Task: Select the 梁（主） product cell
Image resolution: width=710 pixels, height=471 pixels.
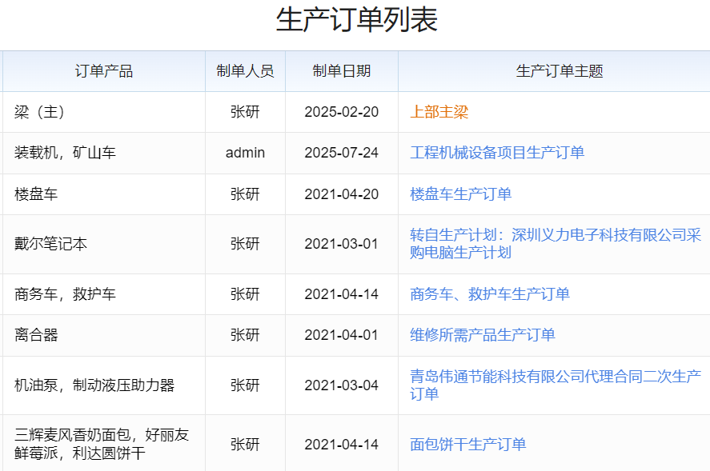Action: 40,112
